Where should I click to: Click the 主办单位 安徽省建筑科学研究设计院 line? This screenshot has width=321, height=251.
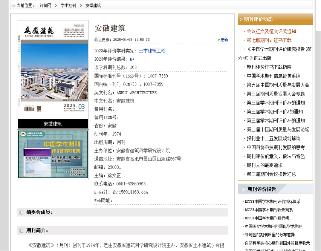pos(132,151)
